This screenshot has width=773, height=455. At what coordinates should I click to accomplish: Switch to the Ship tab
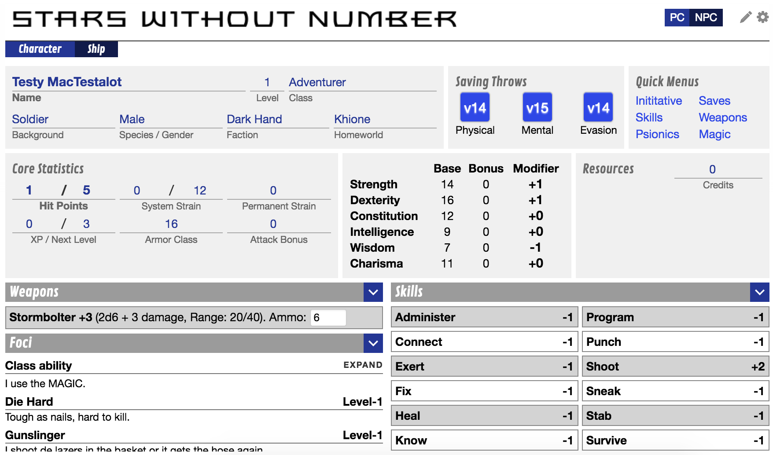[x=96, y=49]
